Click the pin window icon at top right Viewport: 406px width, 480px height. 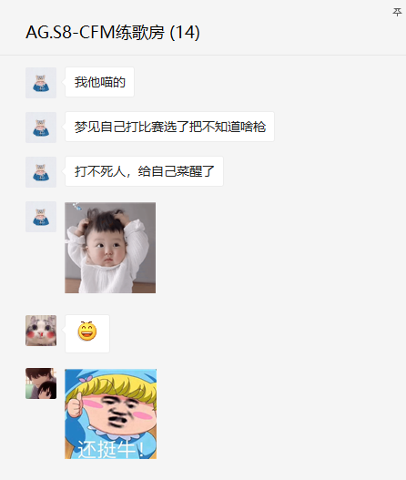point(397,12)
